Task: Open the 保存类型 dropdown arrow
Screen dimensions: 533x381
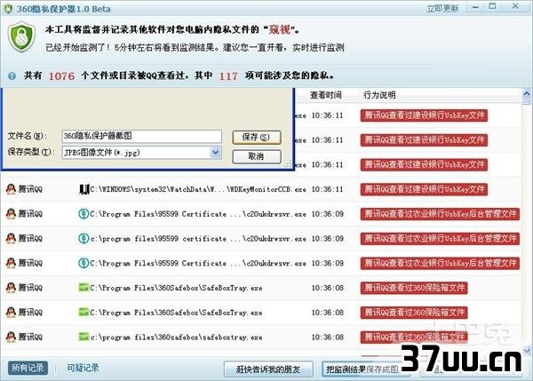Action: click(x=216, y=153)
